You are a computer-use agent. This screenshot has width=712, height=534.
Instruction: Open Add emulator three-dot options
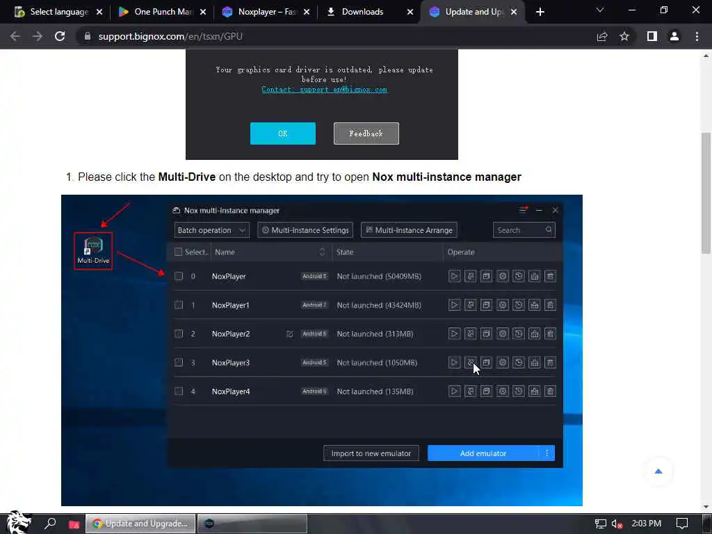pos(547,453)
